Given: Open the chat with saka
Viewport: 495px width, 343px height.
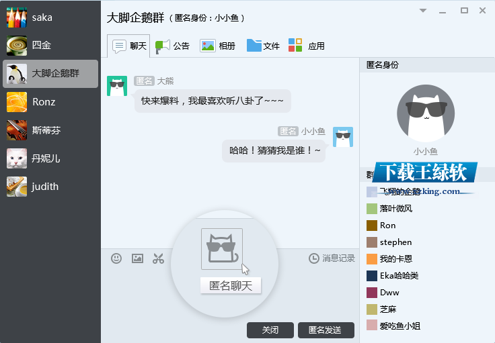Looking at the screenshot, I should pyautogui.click(x=50, y=17).
